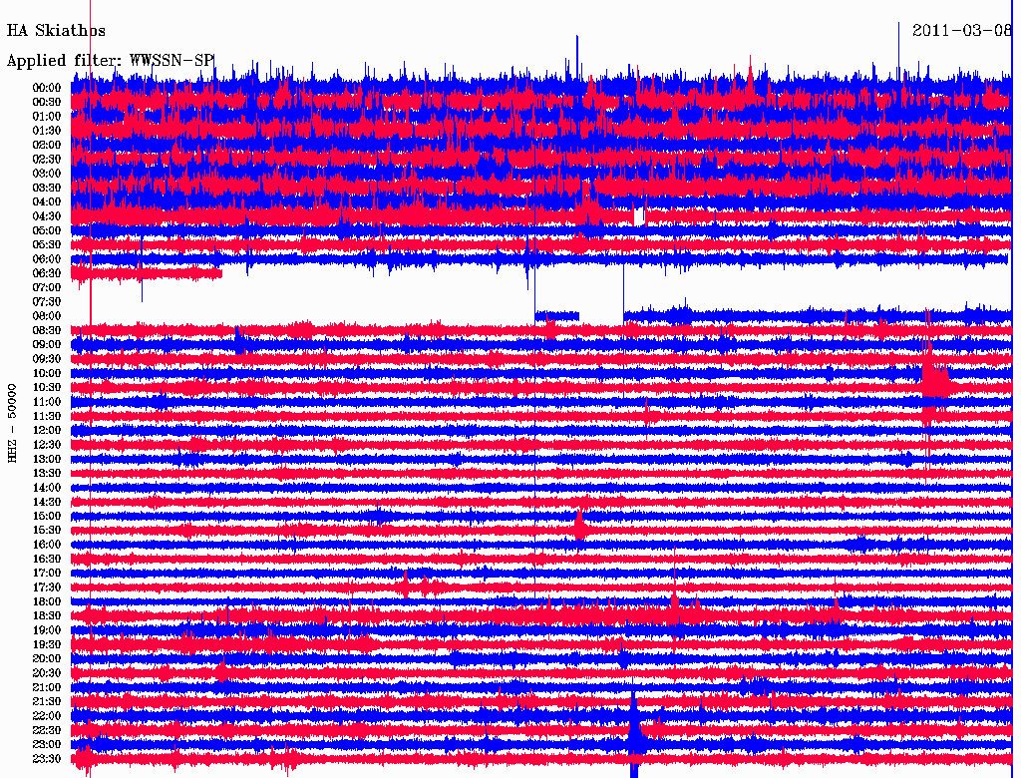Select the 00:00 time label
Viewport: 1021px width, 778px height.
coord(47,88)
